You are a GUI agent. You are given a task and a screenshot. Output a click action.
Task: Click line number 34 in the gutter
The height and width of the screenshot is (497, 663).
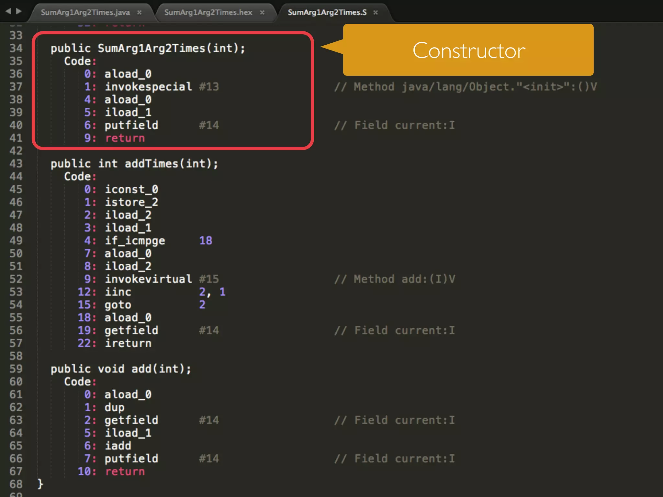(16, 48)
